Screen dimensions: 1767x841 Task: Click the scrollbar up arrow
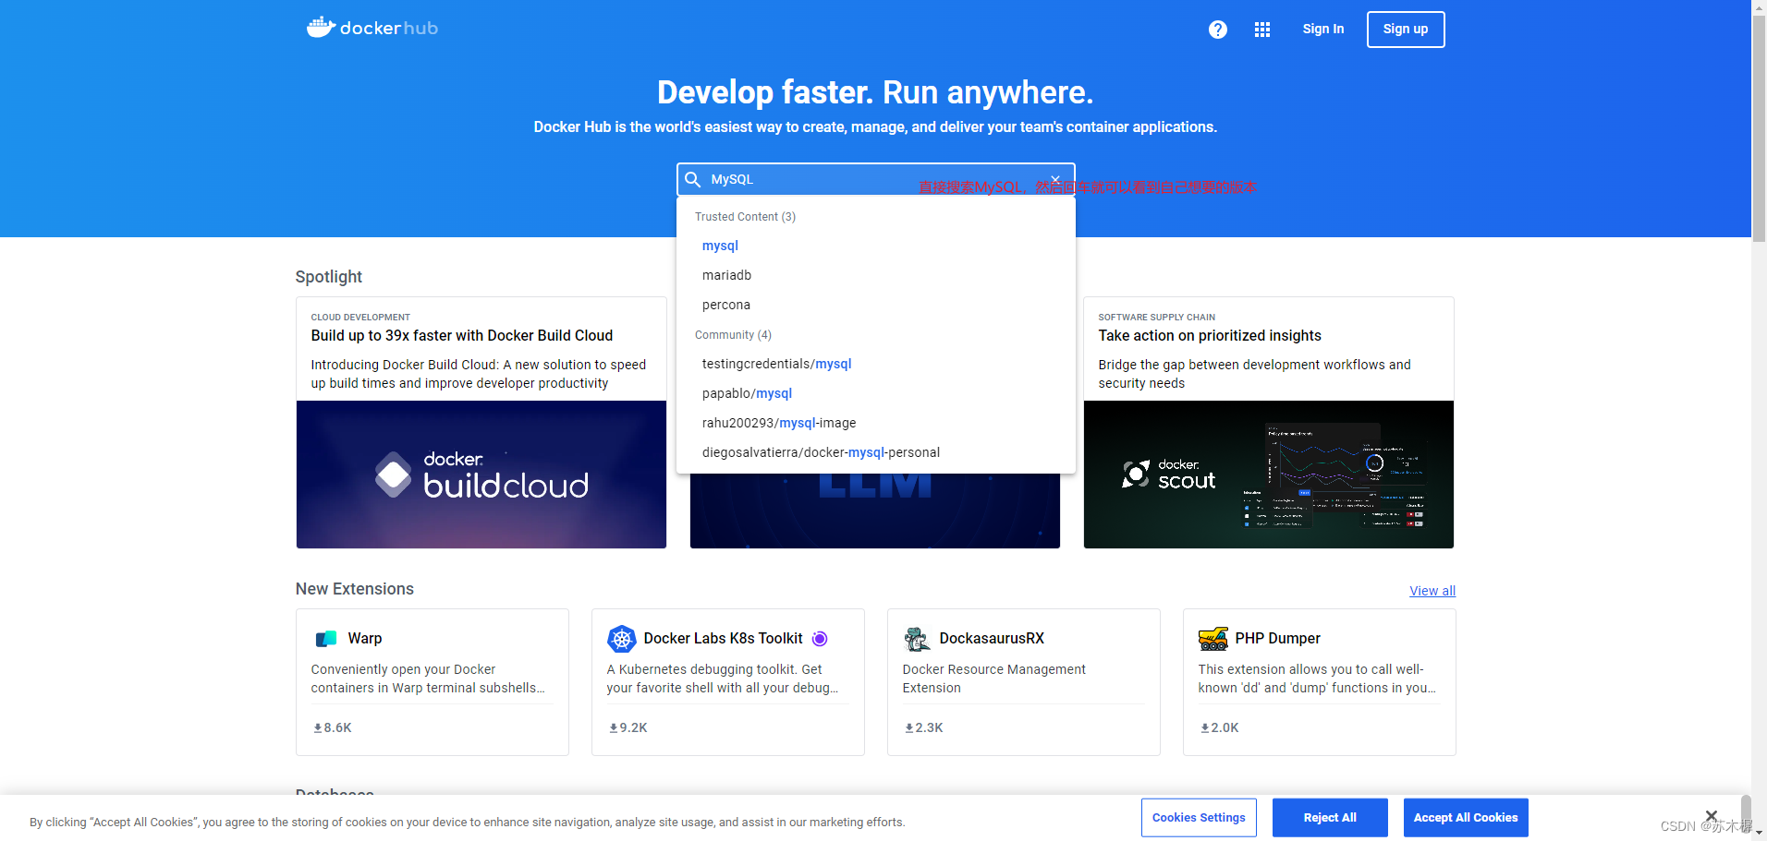[x=1759, y=7]
